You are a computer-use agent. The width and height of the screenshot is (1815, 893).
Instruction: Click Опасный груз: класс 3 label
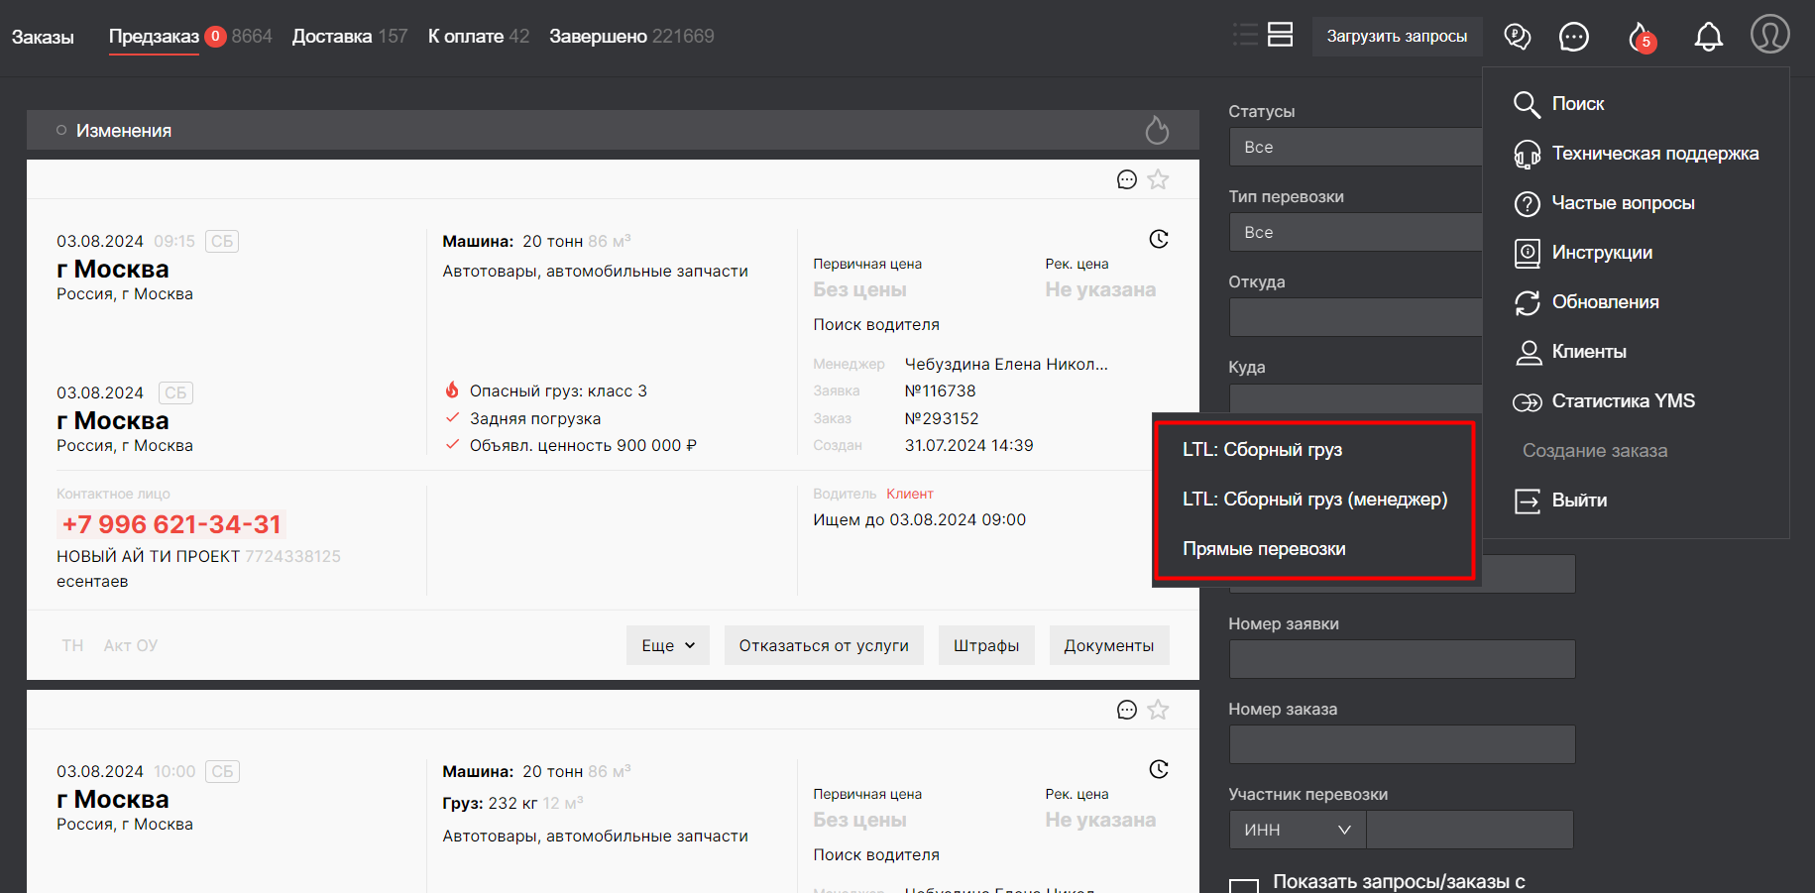coord(558,391)
